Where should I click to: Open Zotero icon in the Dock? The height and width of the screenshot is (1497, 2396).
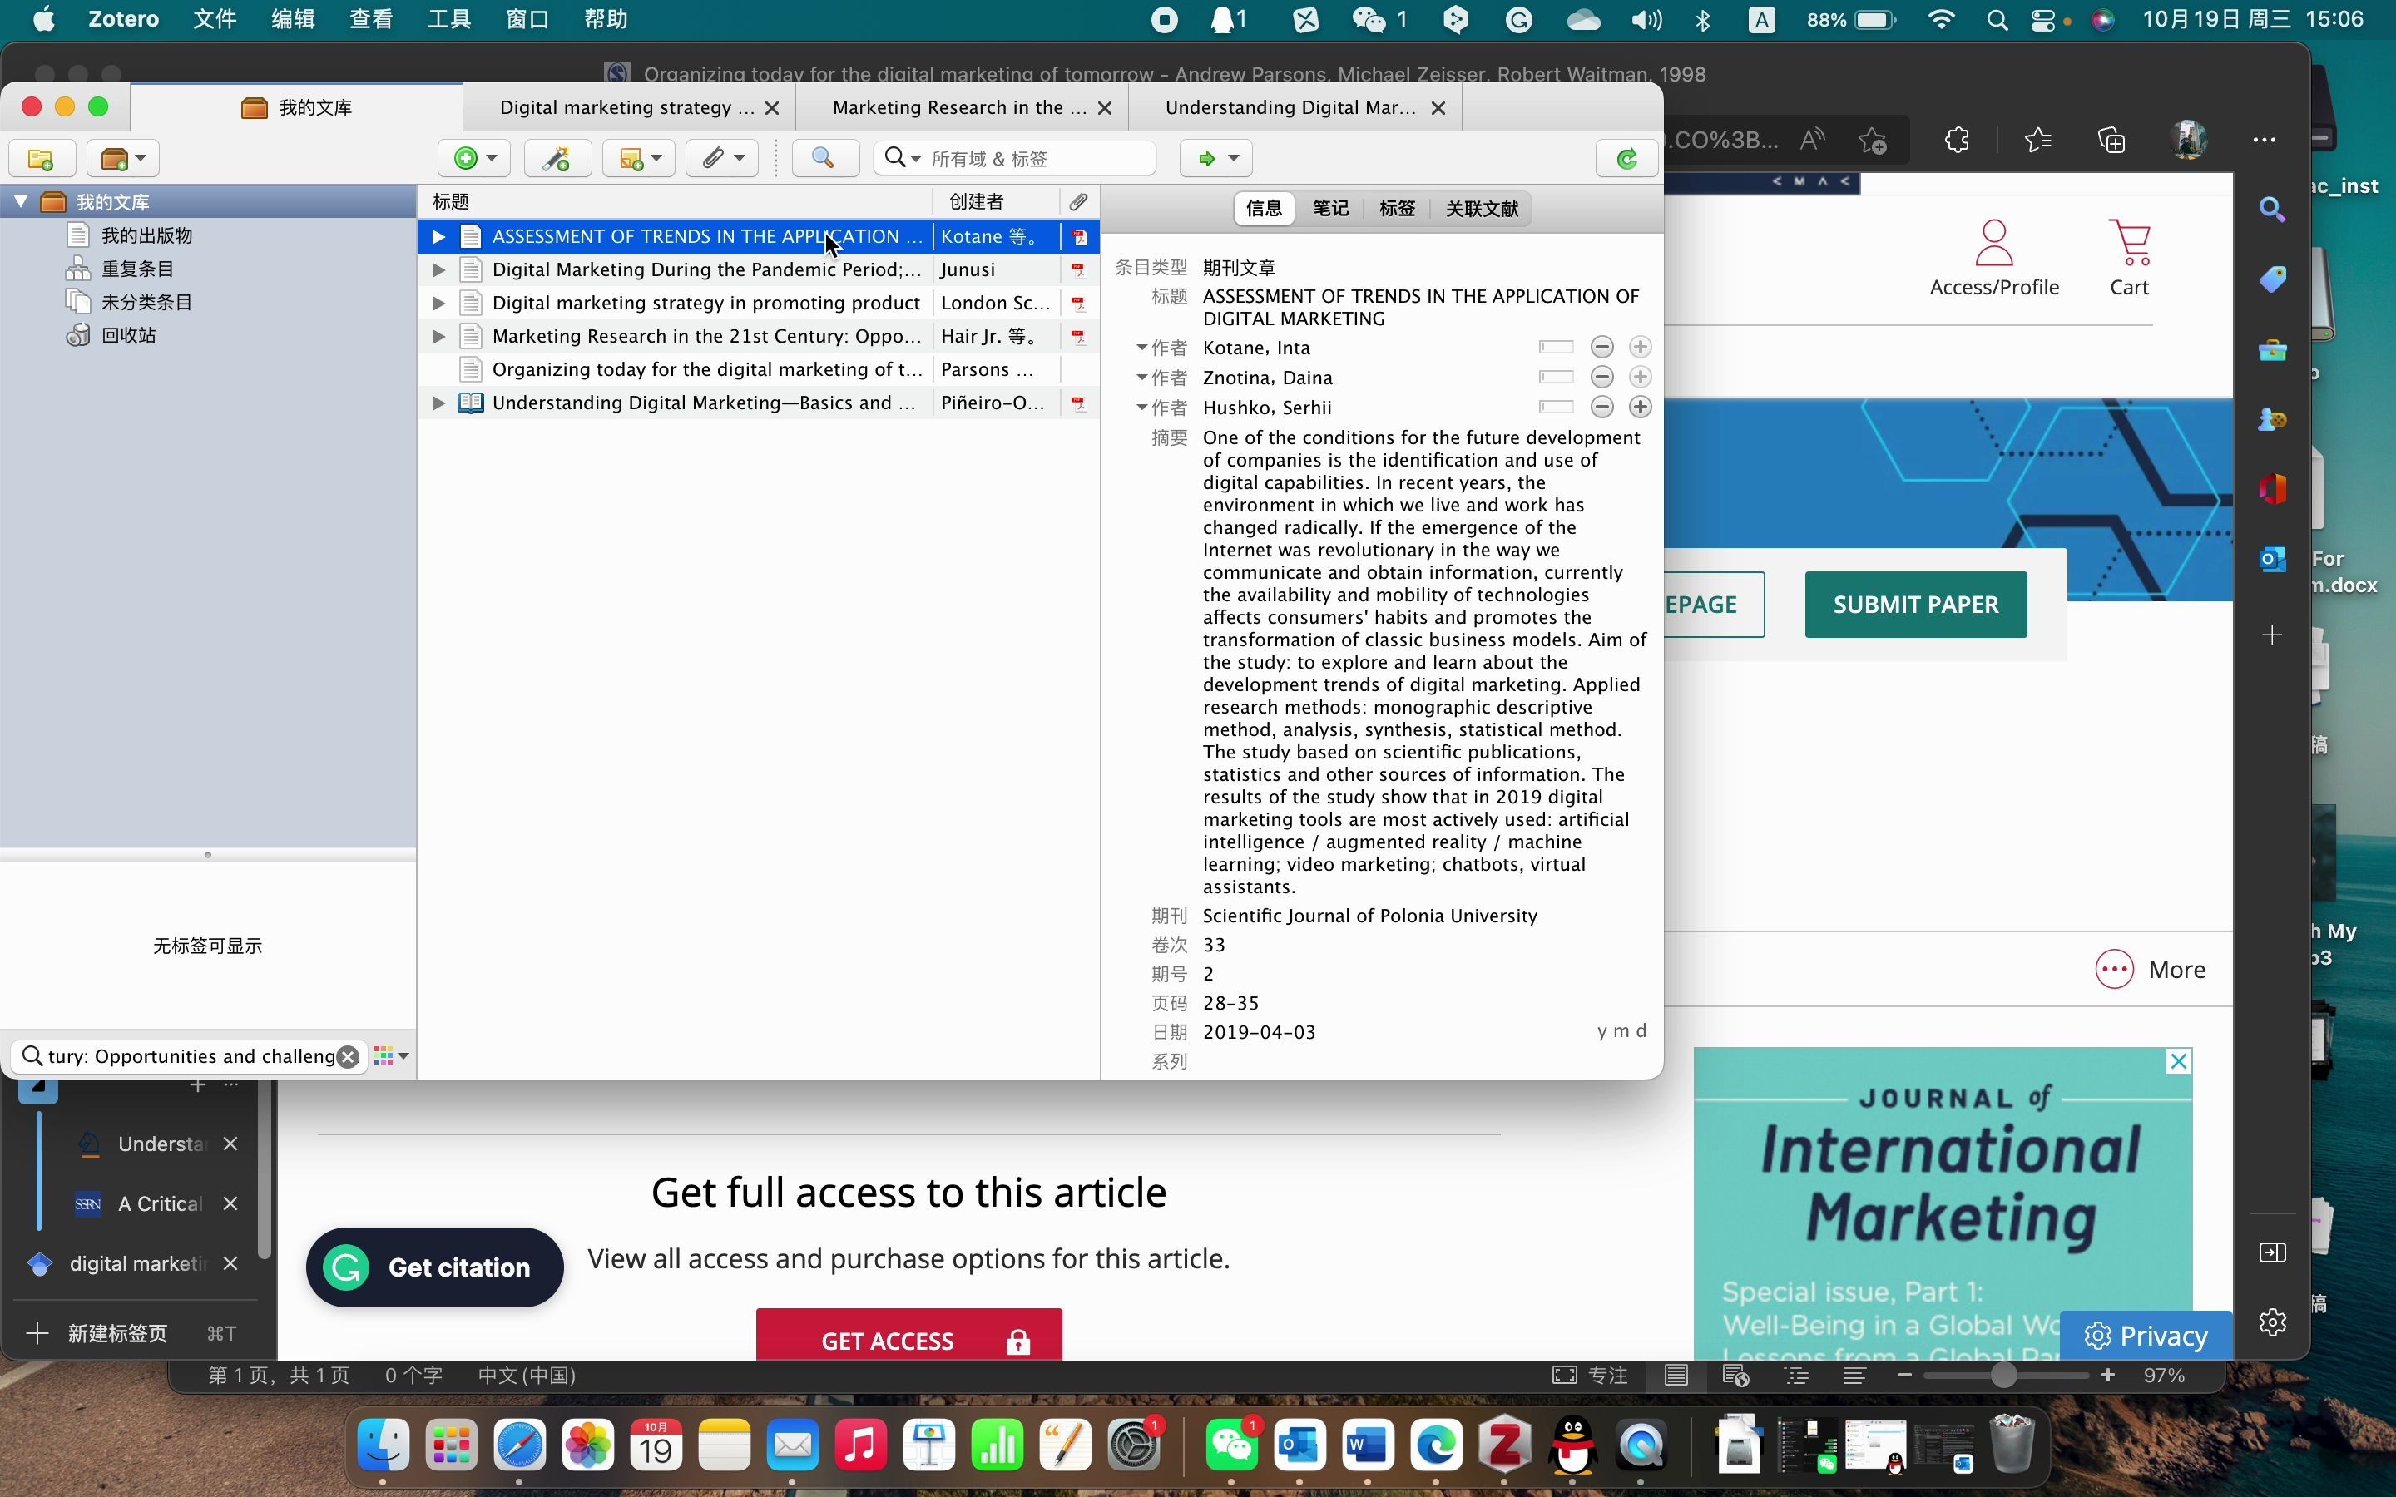pos(1505,1445)
